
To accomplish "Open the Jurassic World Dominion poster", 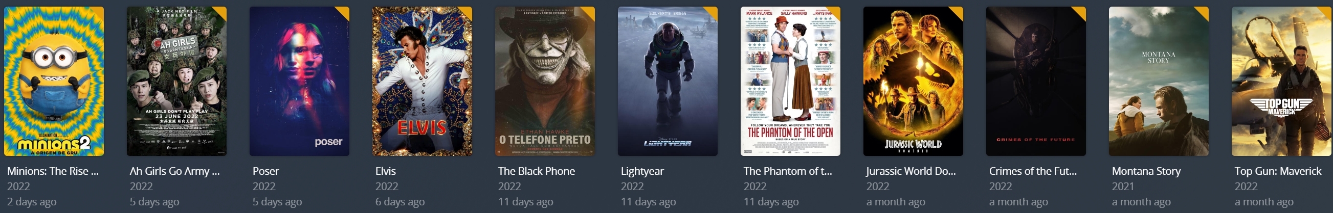I will click(x=913, y=81).
